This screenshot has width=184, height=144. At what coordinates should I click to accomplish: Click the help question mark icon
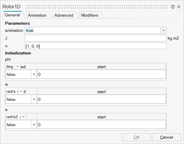[173, 7]
